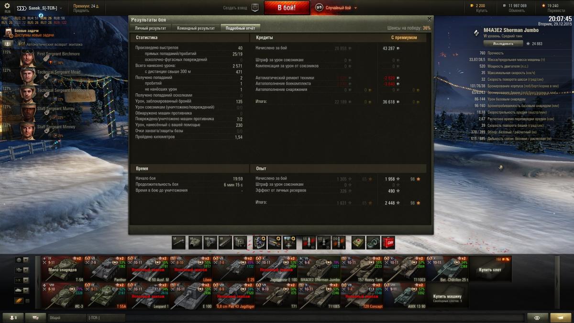The image size is (574, 323).
Task: Select the AMX 13 90 tank in carousel
Action: click(x=404, y=297)
